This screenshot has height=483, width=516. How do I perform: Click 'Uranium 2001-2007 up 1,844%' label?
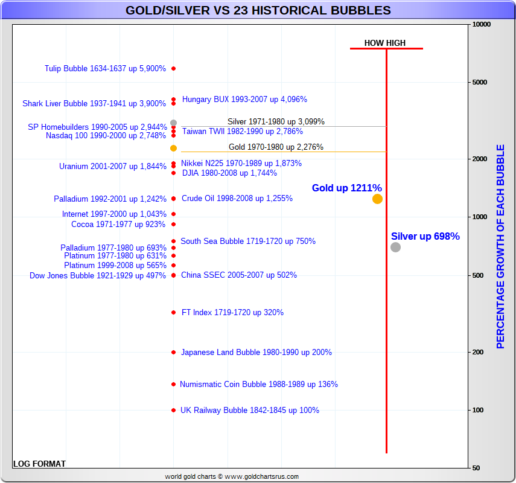click(113, 166)
